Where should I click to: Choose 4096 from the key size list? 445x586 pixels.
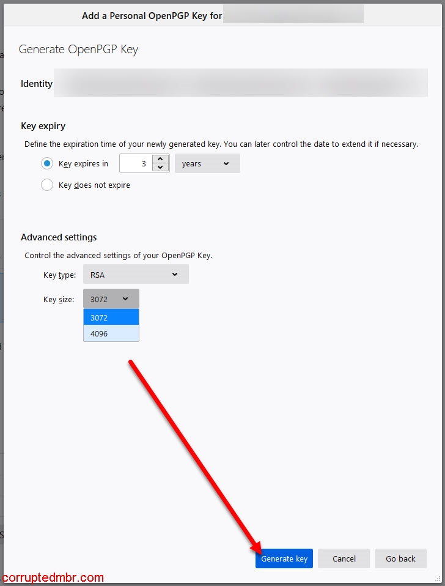click(x=111, y=333)
